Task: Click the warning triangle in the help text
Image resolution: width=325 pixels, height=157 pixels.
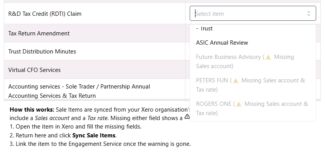Action: point(187,117)
